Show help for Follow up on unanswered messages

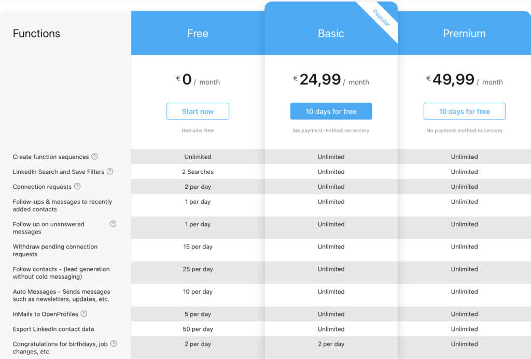[113, 224]
